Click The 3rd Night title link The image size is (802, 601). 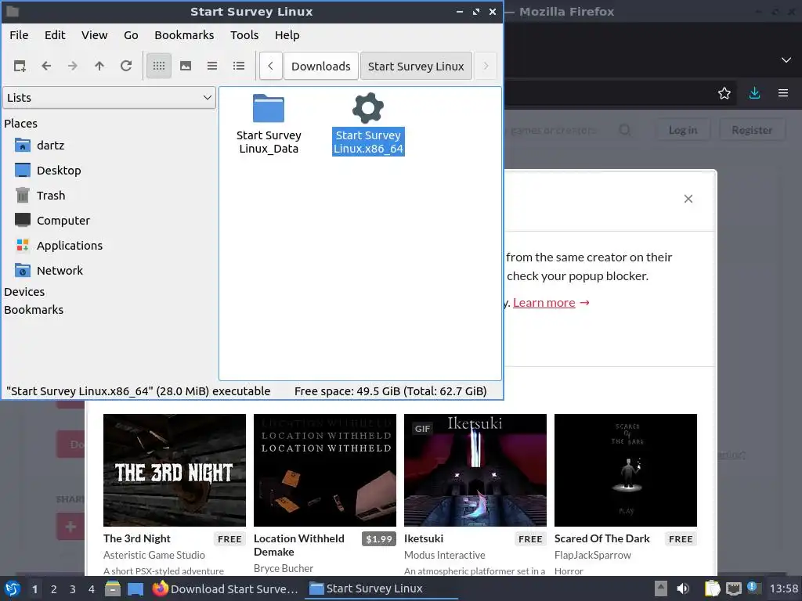(x=136, y=538)
